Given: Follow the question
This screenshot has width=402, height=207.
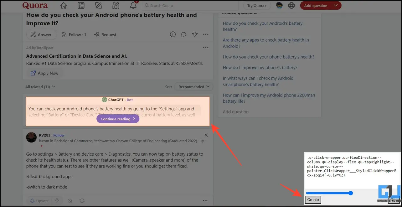Looking at the screenshot, I should [74, 34].
